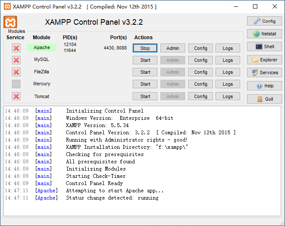Click 'XAMPP Version: 5.5.34' log line
This screenshot has width=285, height=226.
coord(97,125)
